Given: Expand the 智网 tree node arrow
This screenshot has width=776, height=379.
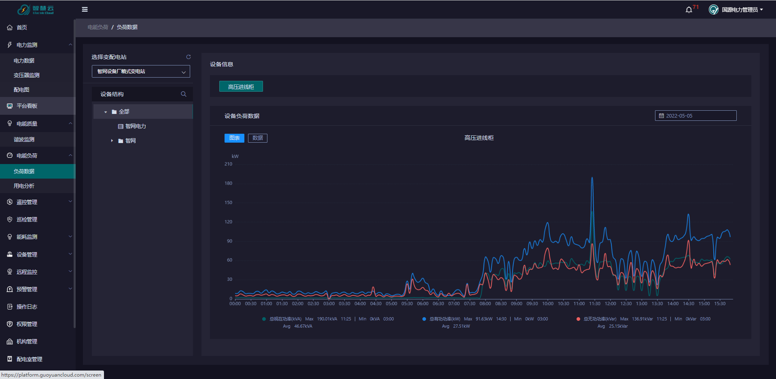Looking at the screenshot, I should [112, 141].
